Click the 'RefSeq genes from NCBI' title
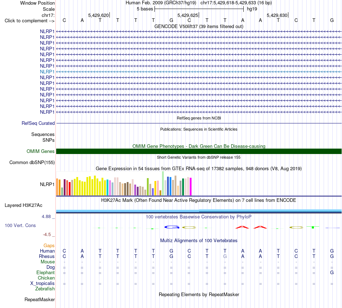This screenshot has width=342, height=308. click(x=199, y=118)
